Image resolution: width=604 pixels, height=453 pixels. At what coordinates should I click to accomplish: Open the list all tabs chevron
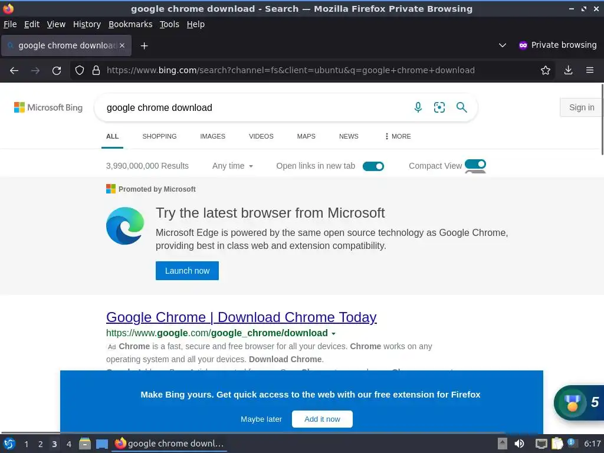pos(503,45)
